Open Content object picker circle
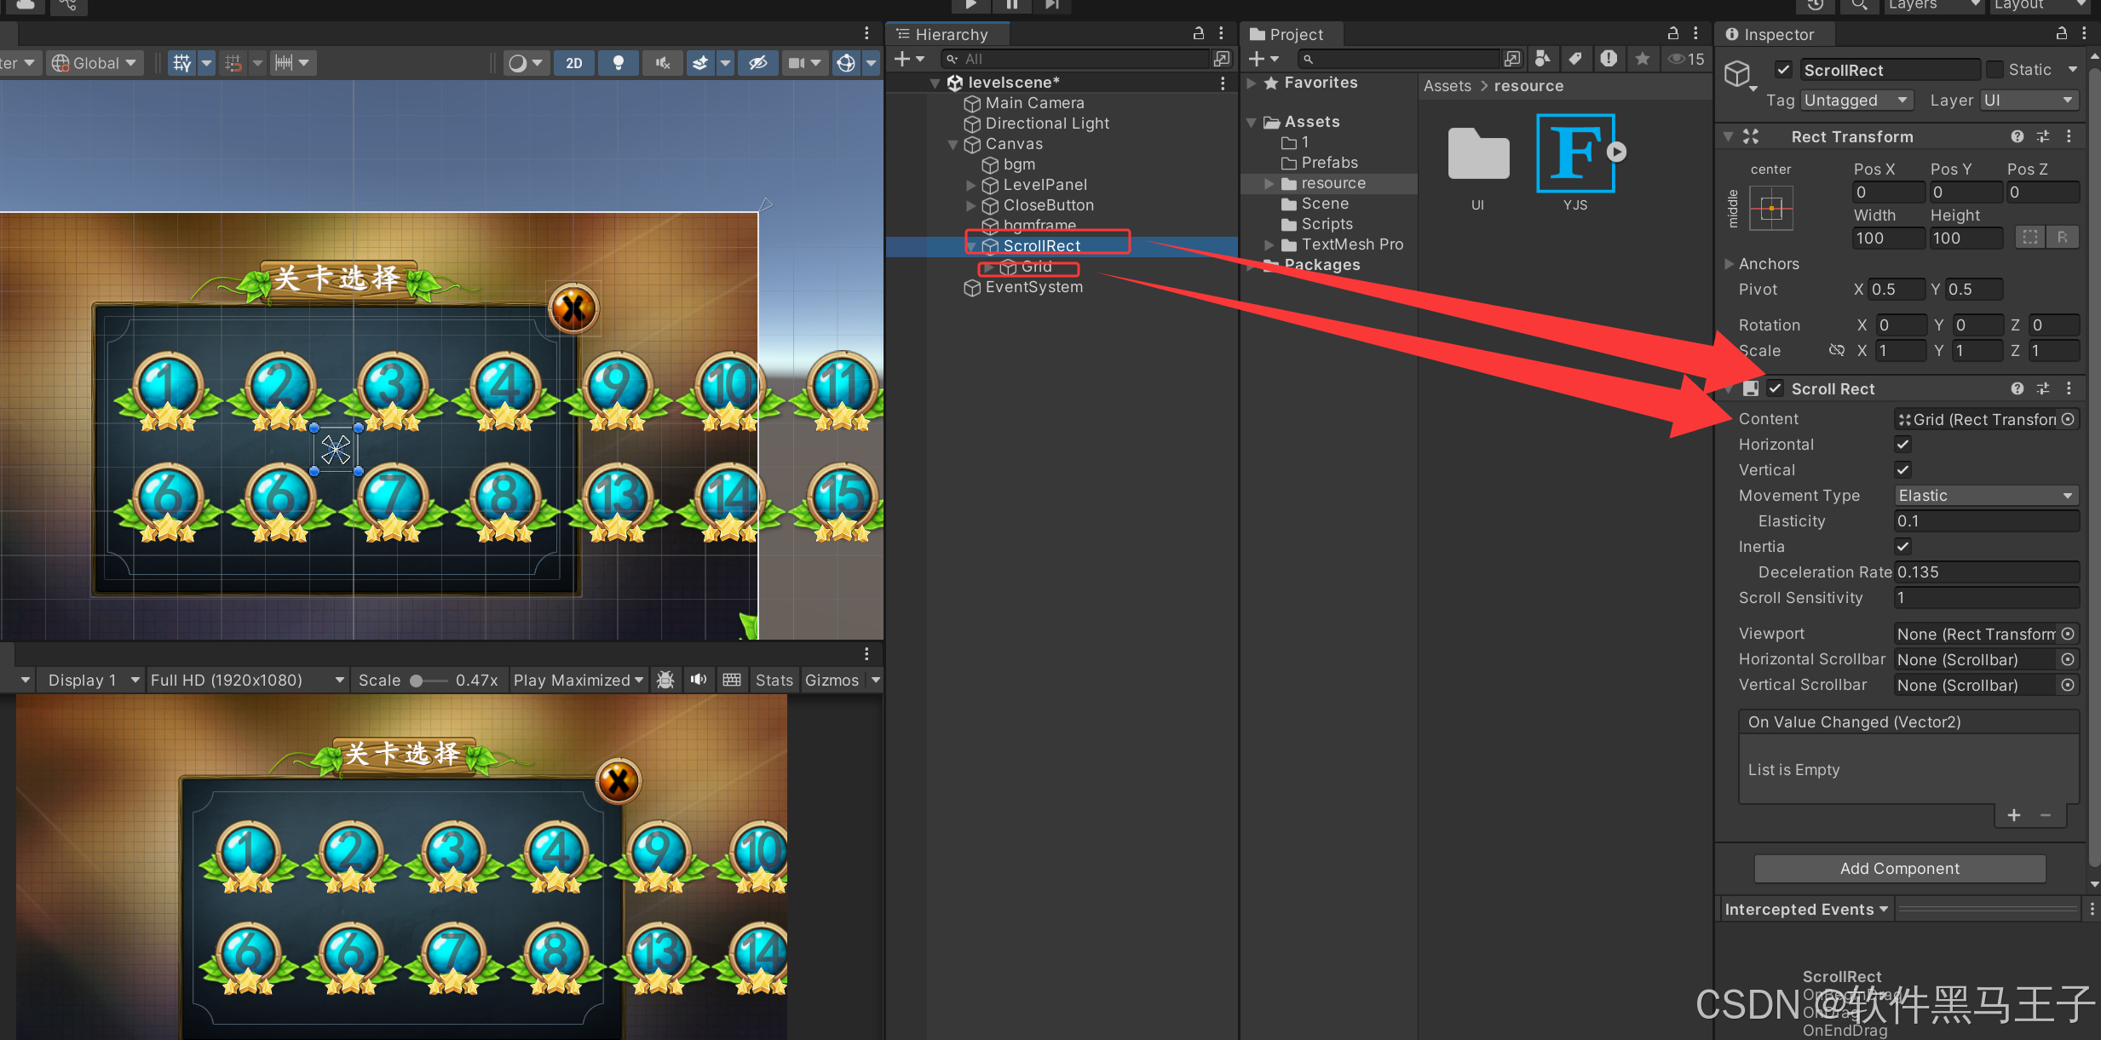 (x=2068, y=419)
